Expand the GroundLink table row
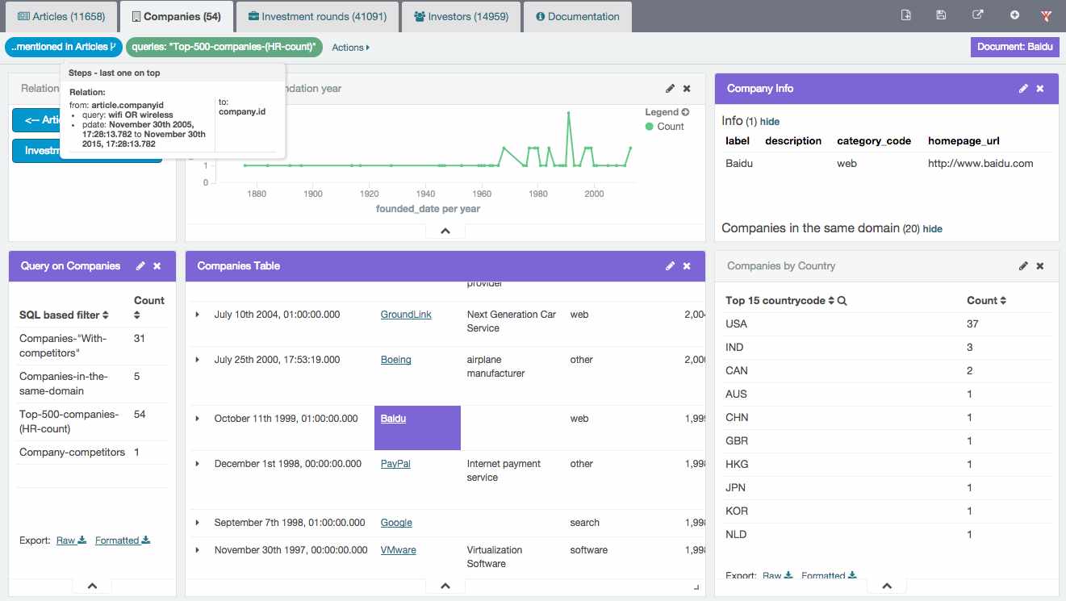This screenshot has height=601, width=1066. pyautogui.click(x=198, y=315)
